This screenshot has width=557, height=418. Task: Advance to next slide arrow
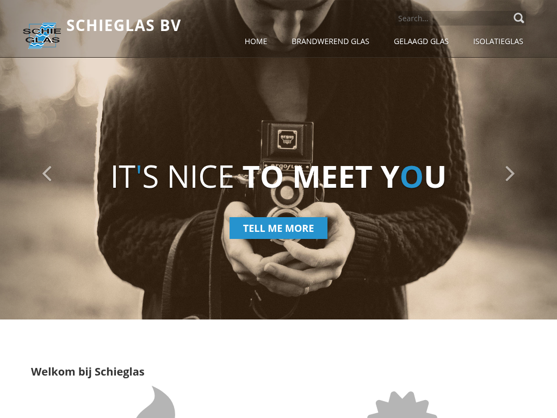point(510,174)
